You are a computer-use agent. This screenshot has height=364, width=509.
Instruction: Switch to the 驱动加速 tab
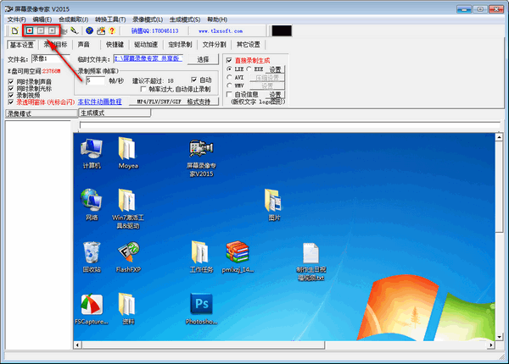tap(146, 45)
